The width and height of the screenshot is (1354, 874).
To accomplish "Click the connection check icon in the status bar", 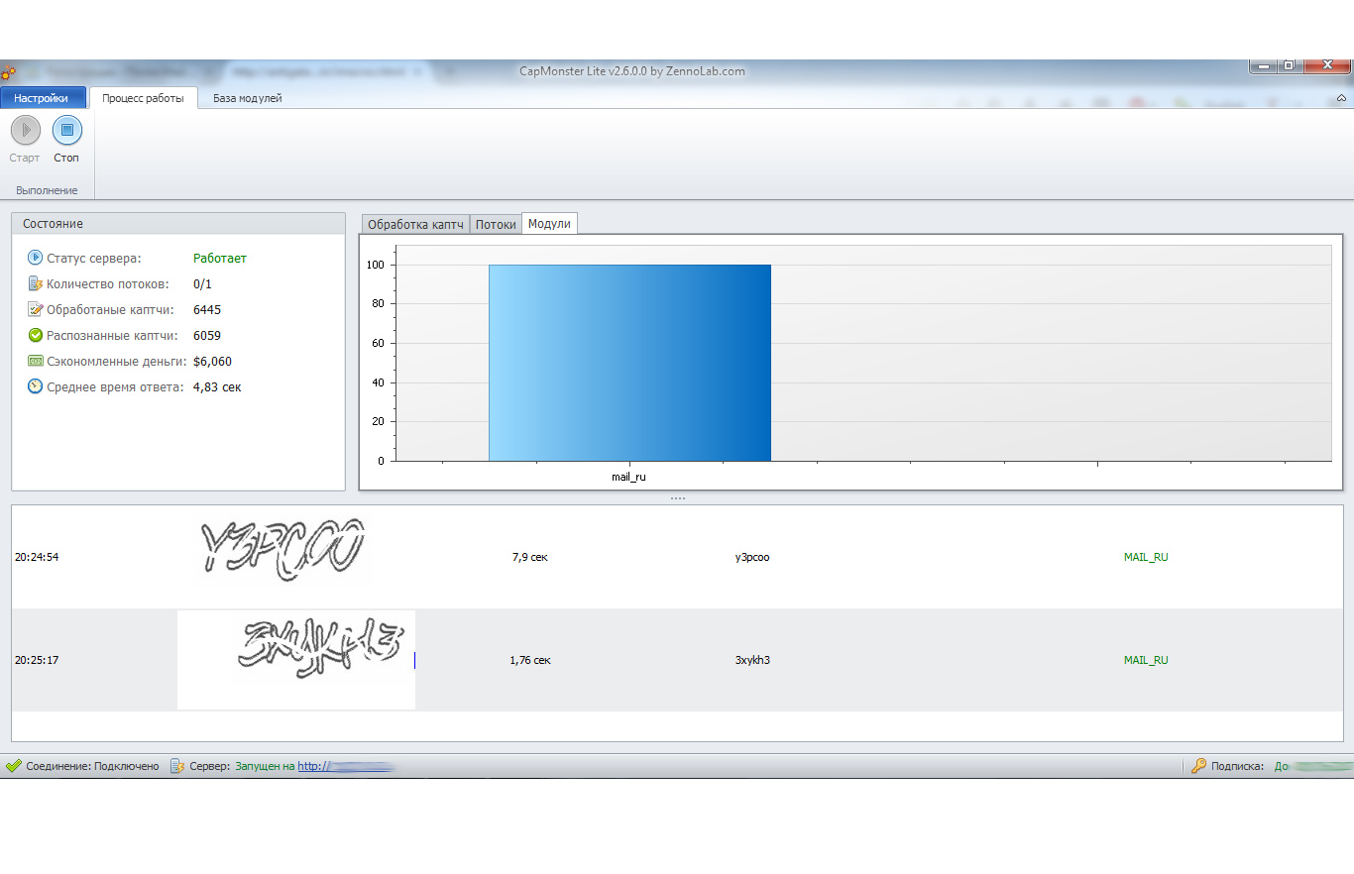I will click(x=14, y=766).
